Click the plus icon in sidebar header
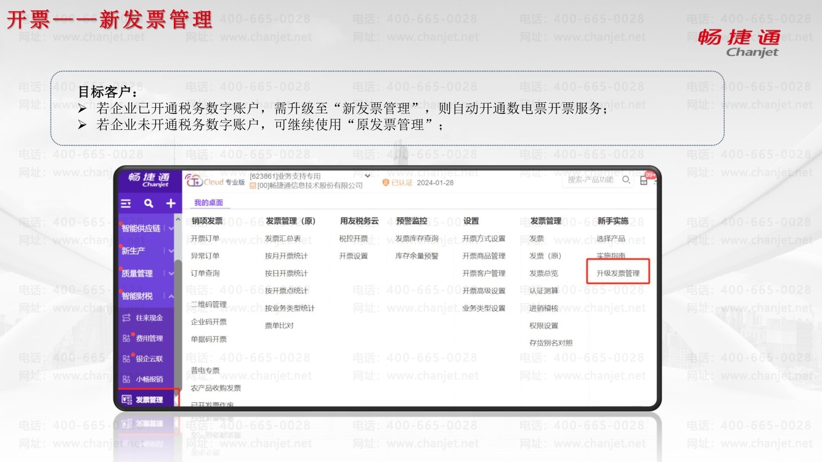Viewport: 822px width, 462px height. [x=170, y=203]
